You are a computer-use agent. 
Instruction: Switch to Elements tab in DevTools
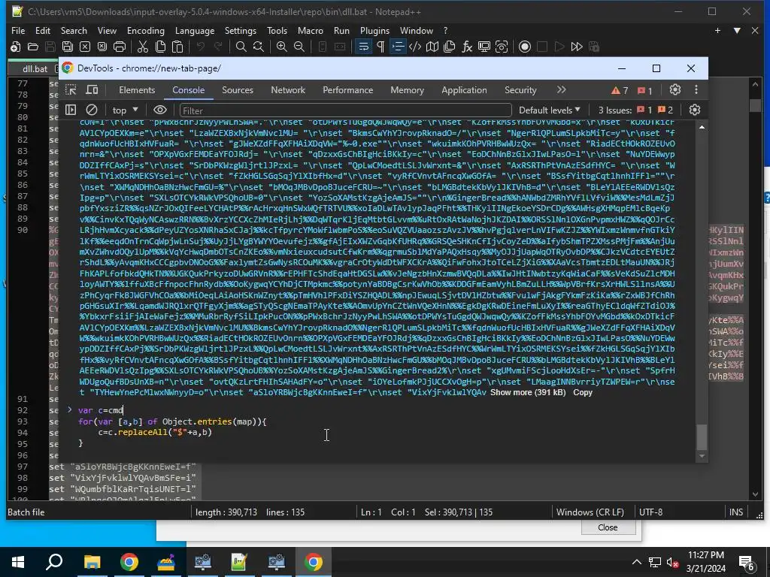coord(137,90)
